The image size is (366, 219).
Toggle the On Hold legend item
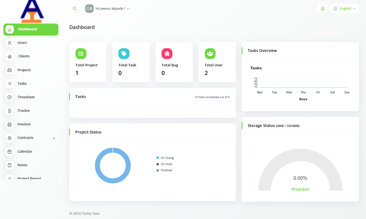166,164
